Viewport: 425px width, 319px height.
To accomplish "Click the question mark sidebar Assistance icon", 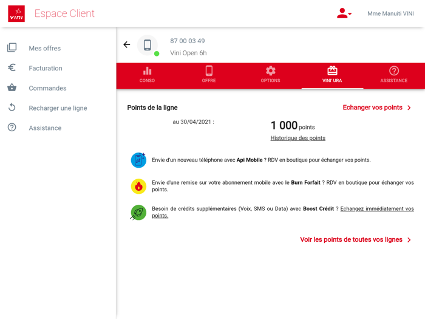I will [x=12, y=127].
